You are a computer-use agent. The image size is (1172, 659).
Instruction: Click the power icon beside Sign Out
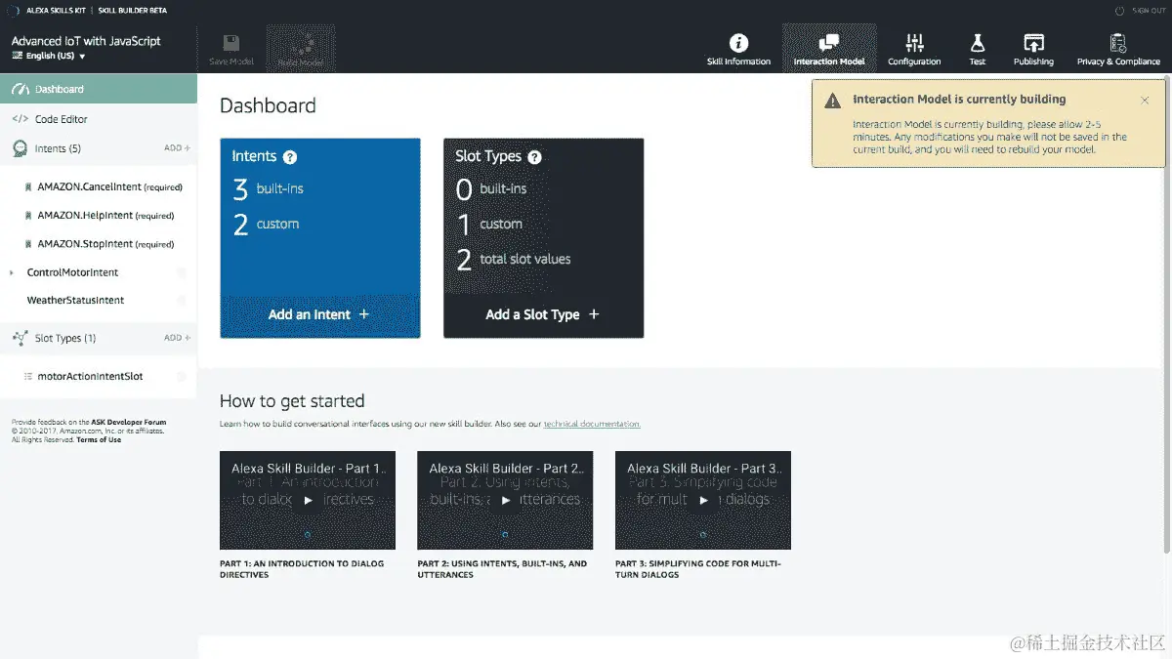1119,10
